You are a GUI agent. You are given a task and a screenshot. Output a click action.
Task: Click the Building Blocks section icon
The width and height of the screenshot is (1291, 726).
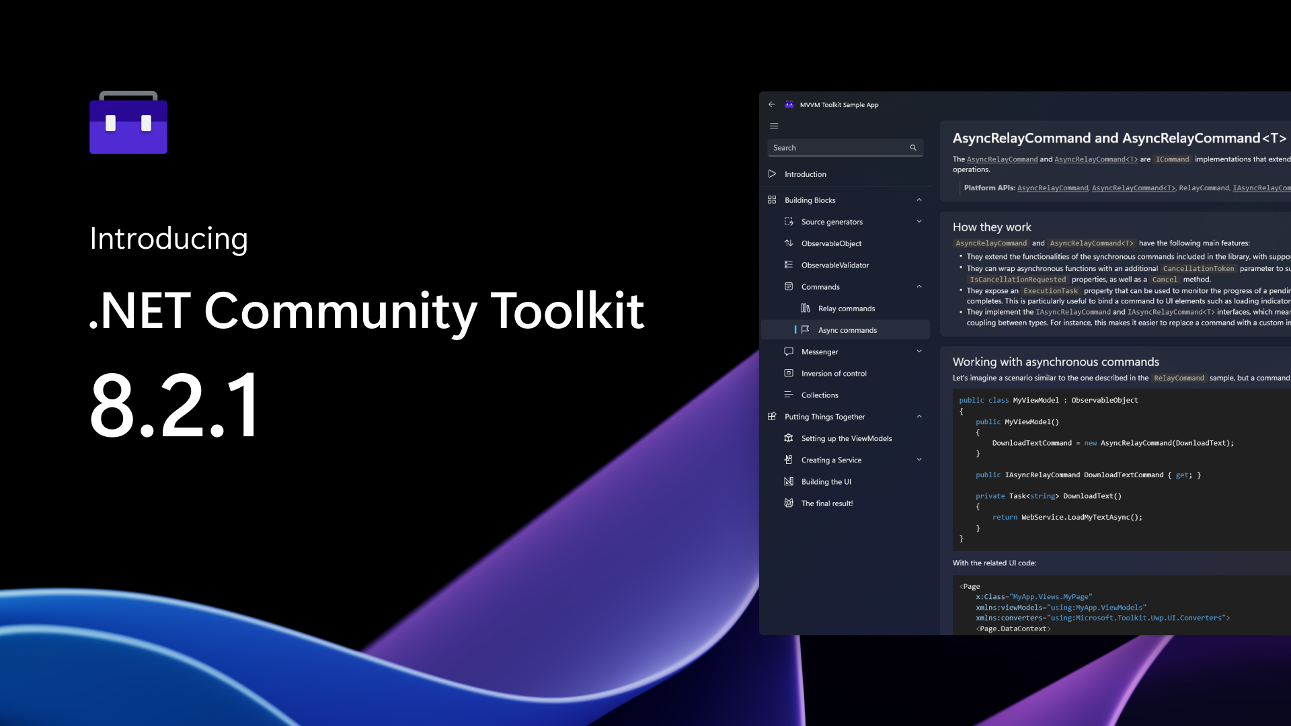click(771, 200)
